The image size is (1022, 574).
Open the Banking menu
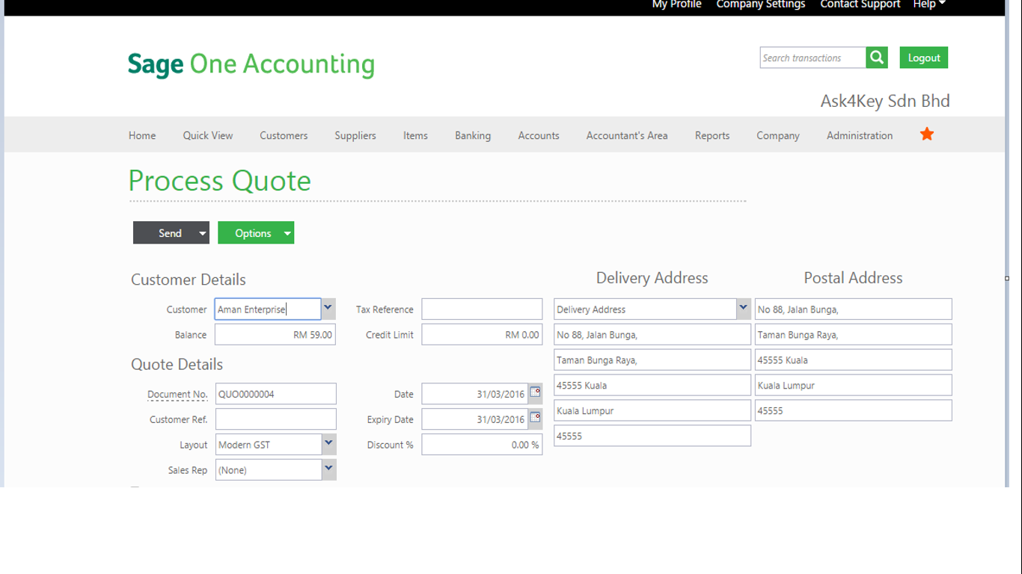click(x=473, y=135)
